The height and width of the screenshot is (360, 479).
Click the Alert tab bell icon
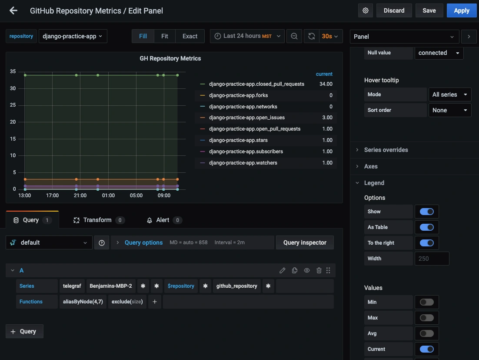(150, 220)
